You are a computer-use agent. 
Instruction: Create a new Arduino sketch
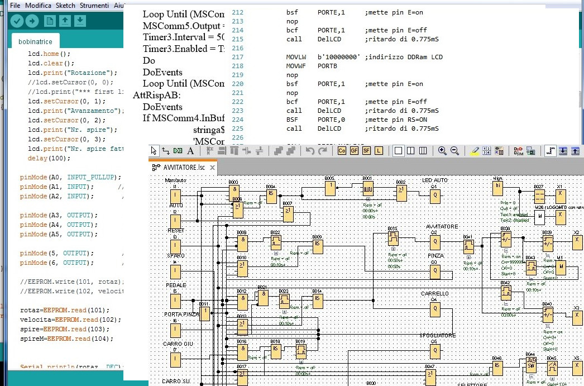(x=50, y=21)
